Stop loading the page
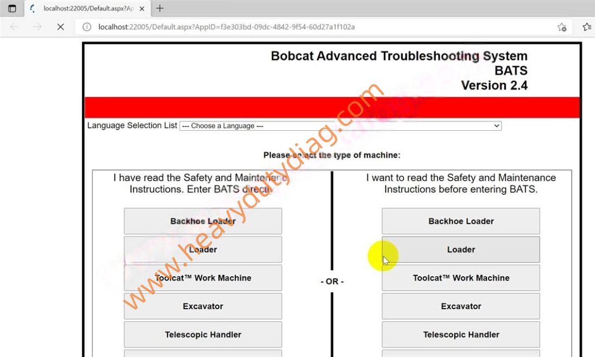This screenshot has width=595, height=357. click(x=60, y=27)
